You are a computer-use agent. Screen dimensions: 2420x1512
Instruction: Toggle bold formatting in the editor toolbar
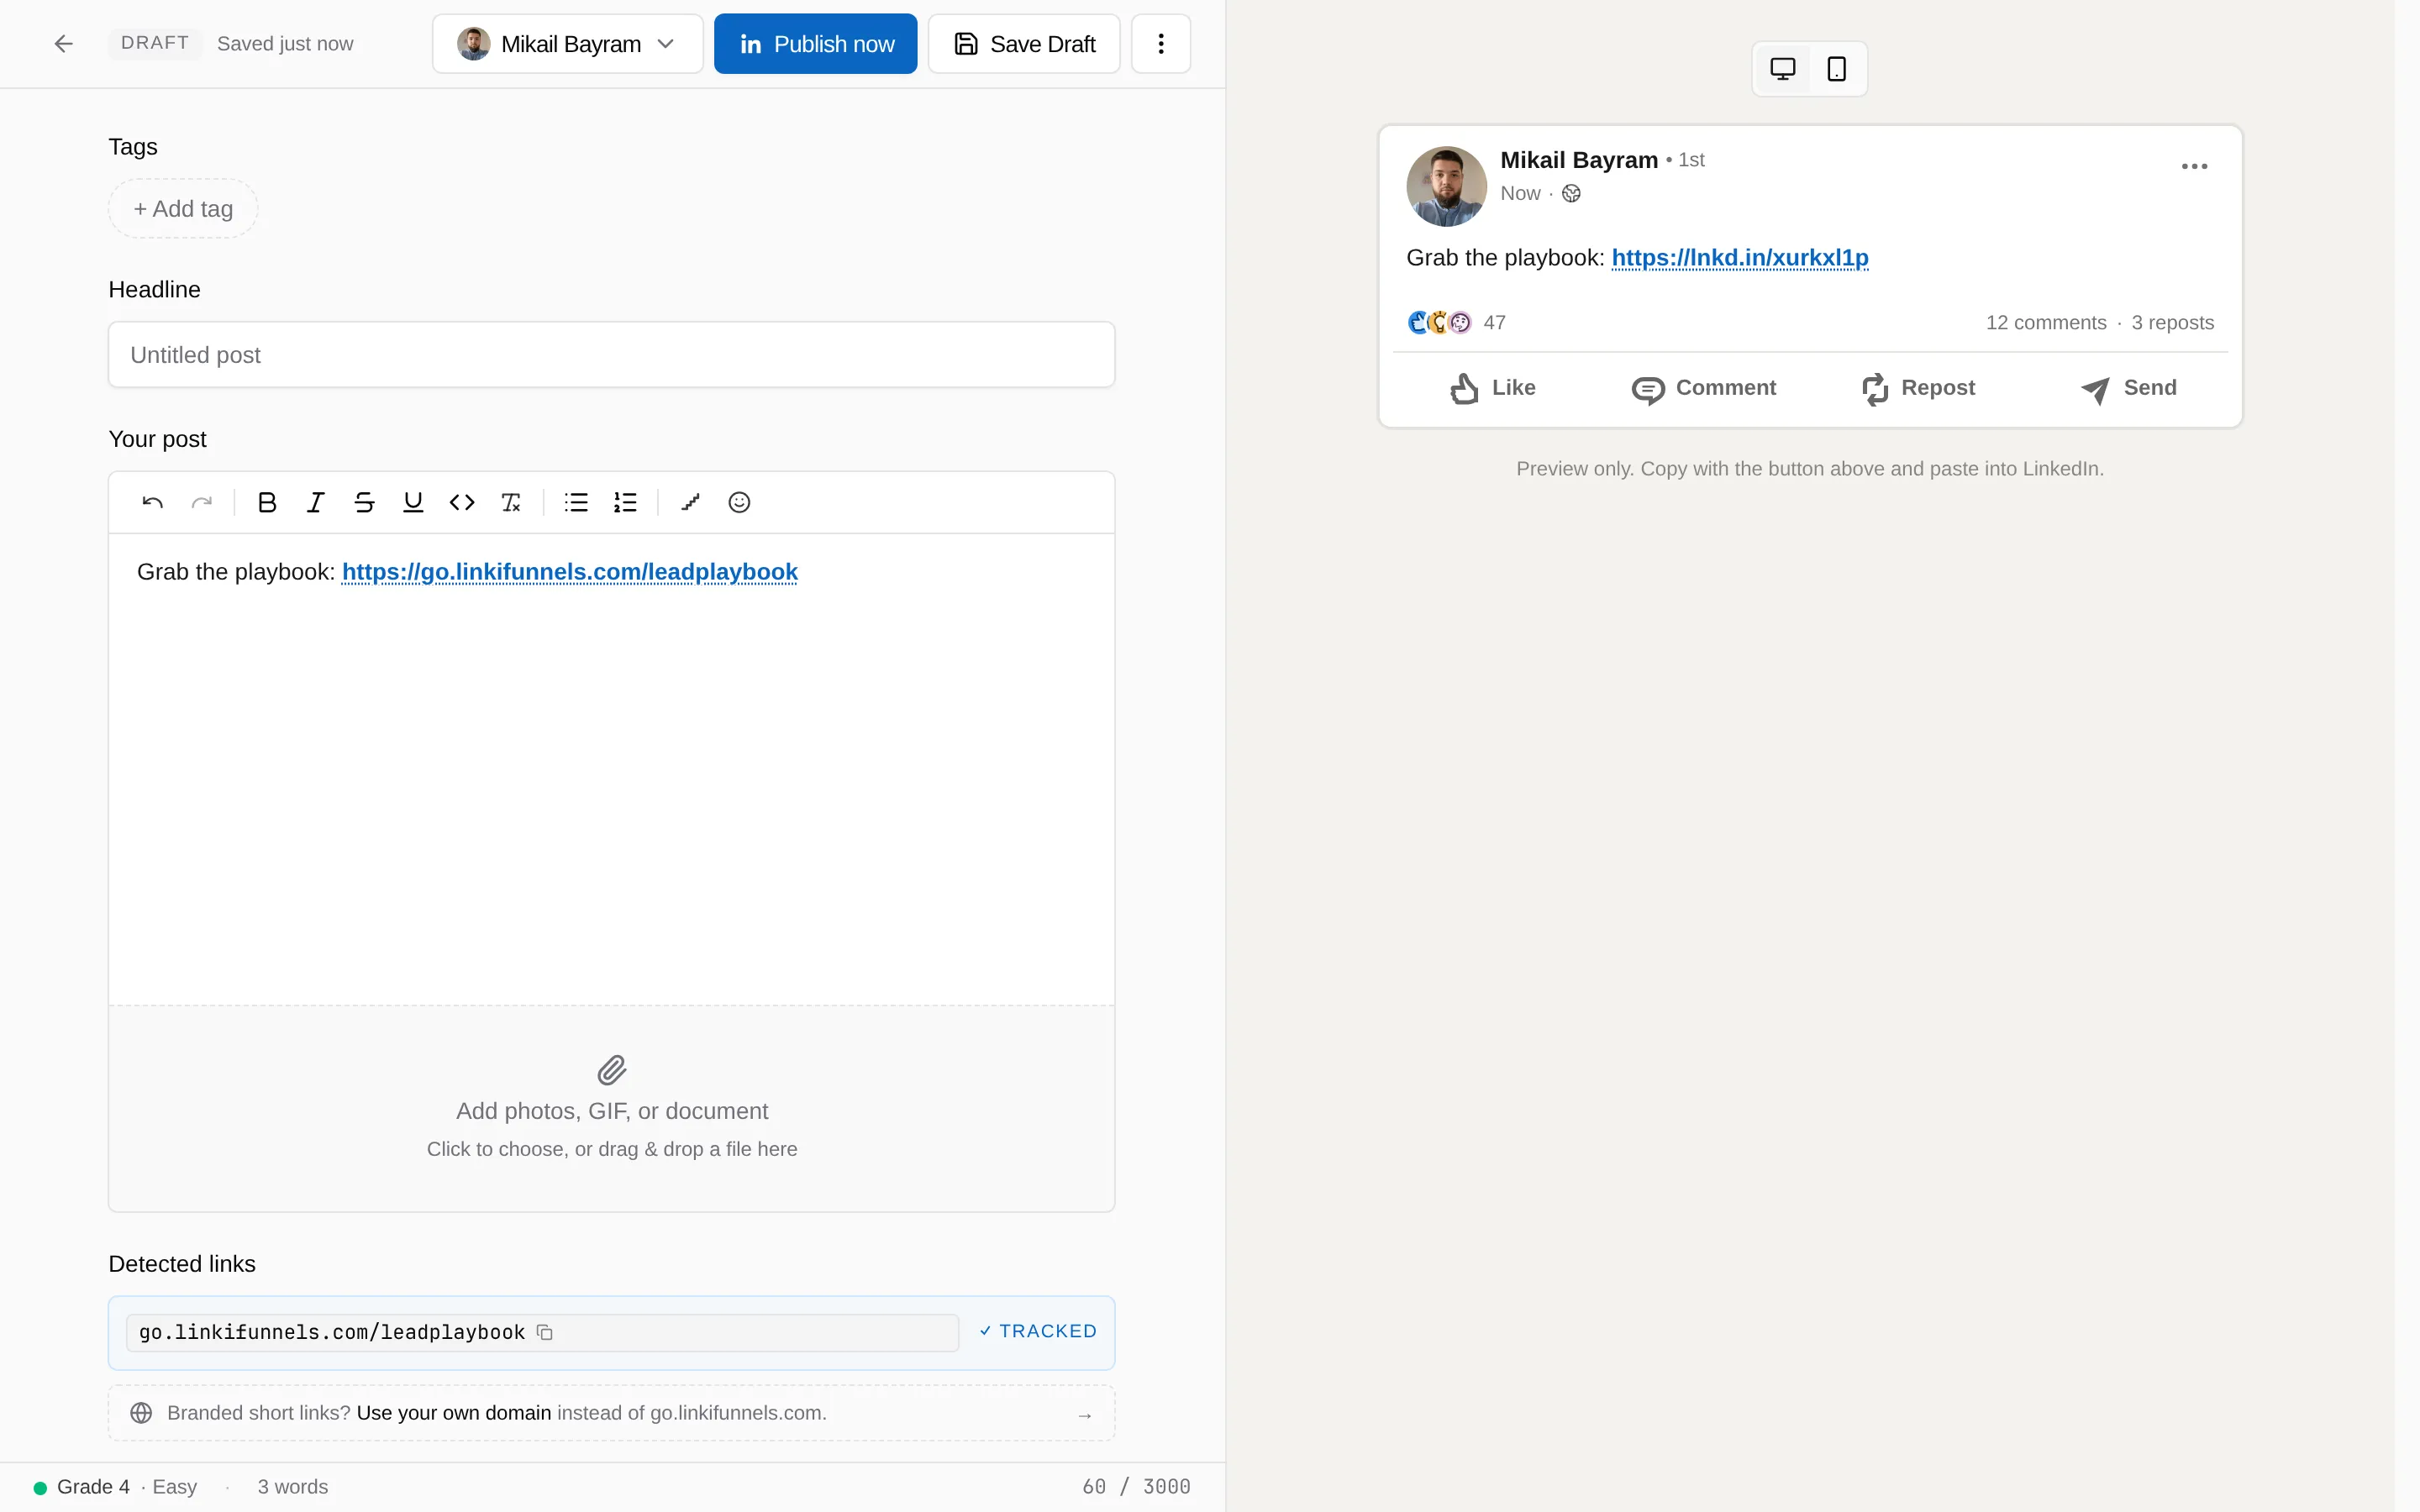coord(266,502)
